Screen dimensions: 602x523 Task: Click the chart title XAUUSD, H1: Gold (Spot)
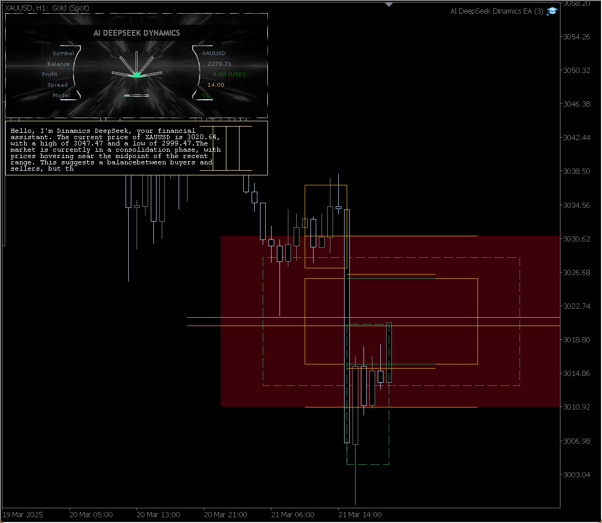(x=47, y=8)
